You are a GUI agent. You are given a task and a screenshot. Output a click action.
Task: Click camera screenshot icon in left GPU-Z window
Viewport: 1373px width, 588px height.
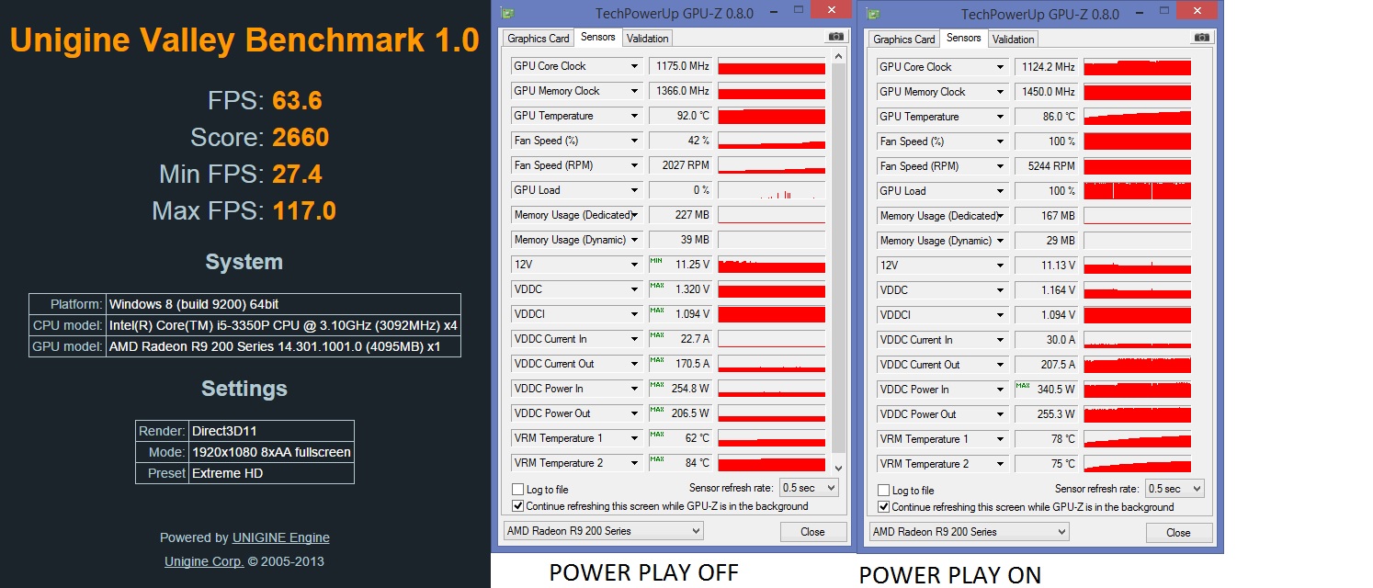tap(835, 37)
